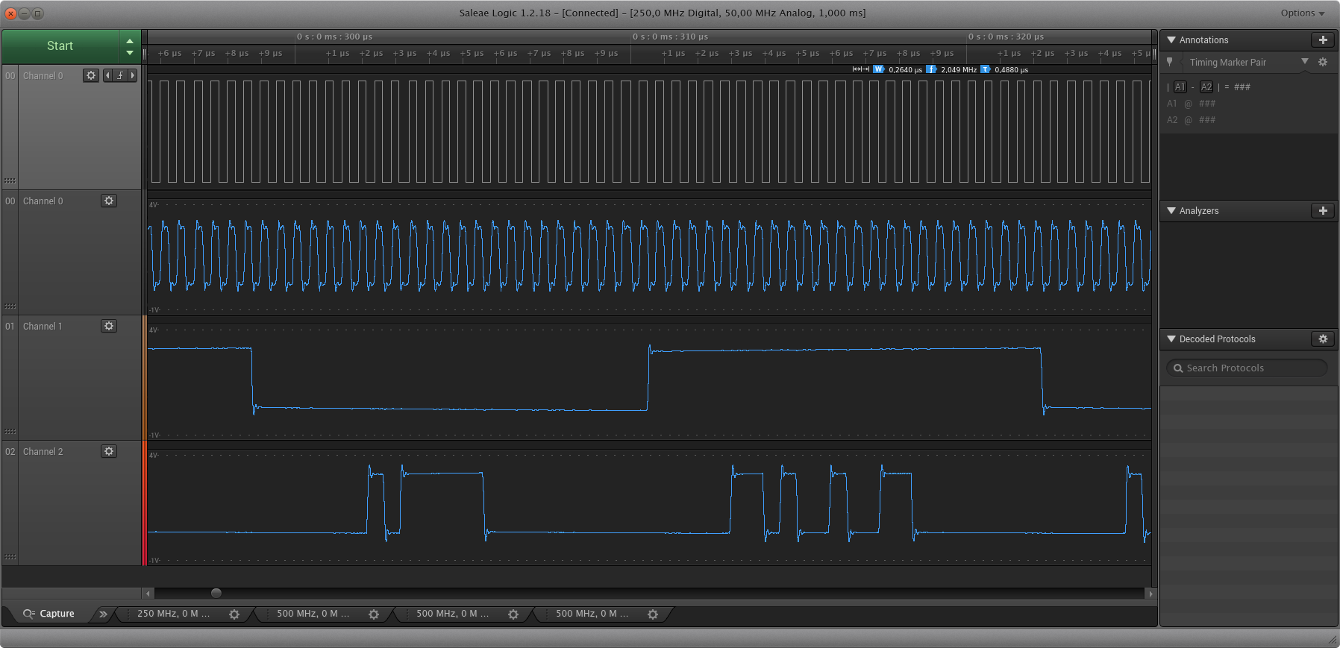The image size is (1340, 648).
Task: Click the Channel 1 orange color strip
Action: pyautogui.click(x=144, y=377)
